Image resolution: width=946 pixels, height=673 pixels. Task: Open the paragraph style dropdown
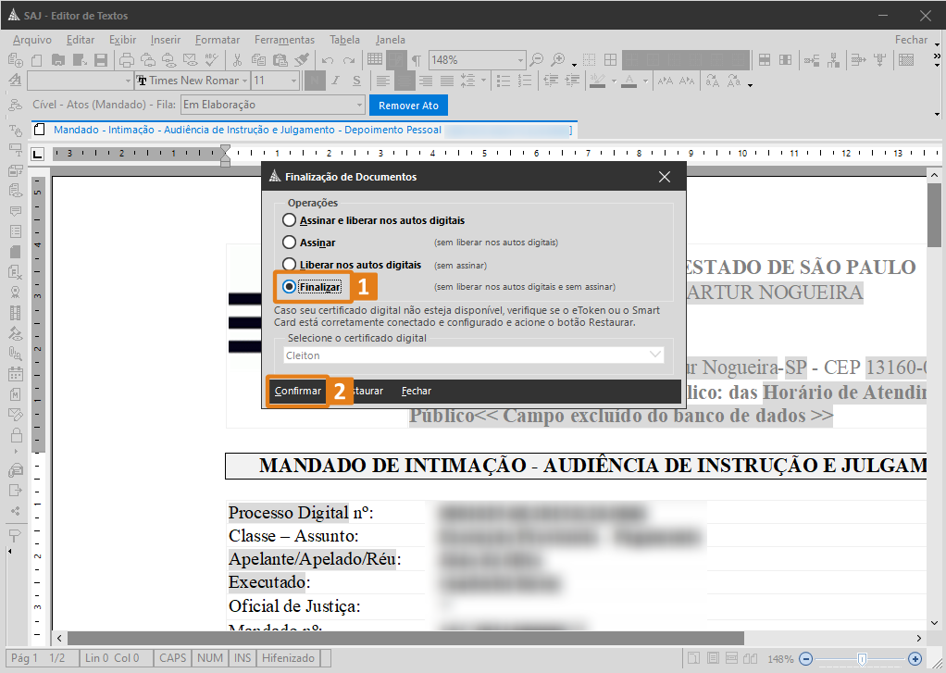pos(128,81)
